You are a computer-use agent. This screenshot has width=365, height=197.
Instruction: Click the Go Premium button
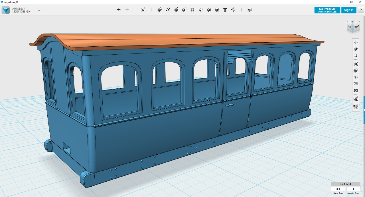(327, 10)
